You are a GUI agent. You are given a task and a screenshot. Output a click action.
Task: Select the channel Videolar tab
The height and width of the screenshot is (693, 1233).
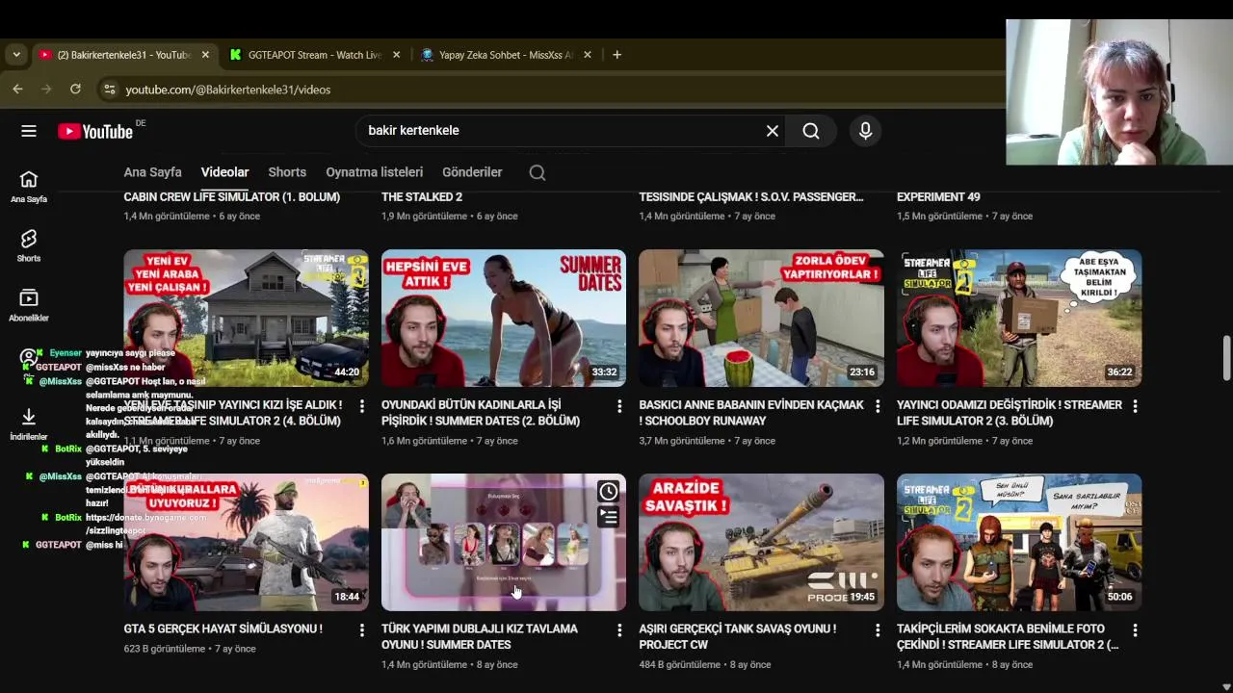click(x=224, y=172)
